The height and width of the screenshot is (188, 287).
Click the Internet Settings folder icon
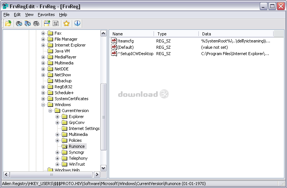(x=64, y=128)
